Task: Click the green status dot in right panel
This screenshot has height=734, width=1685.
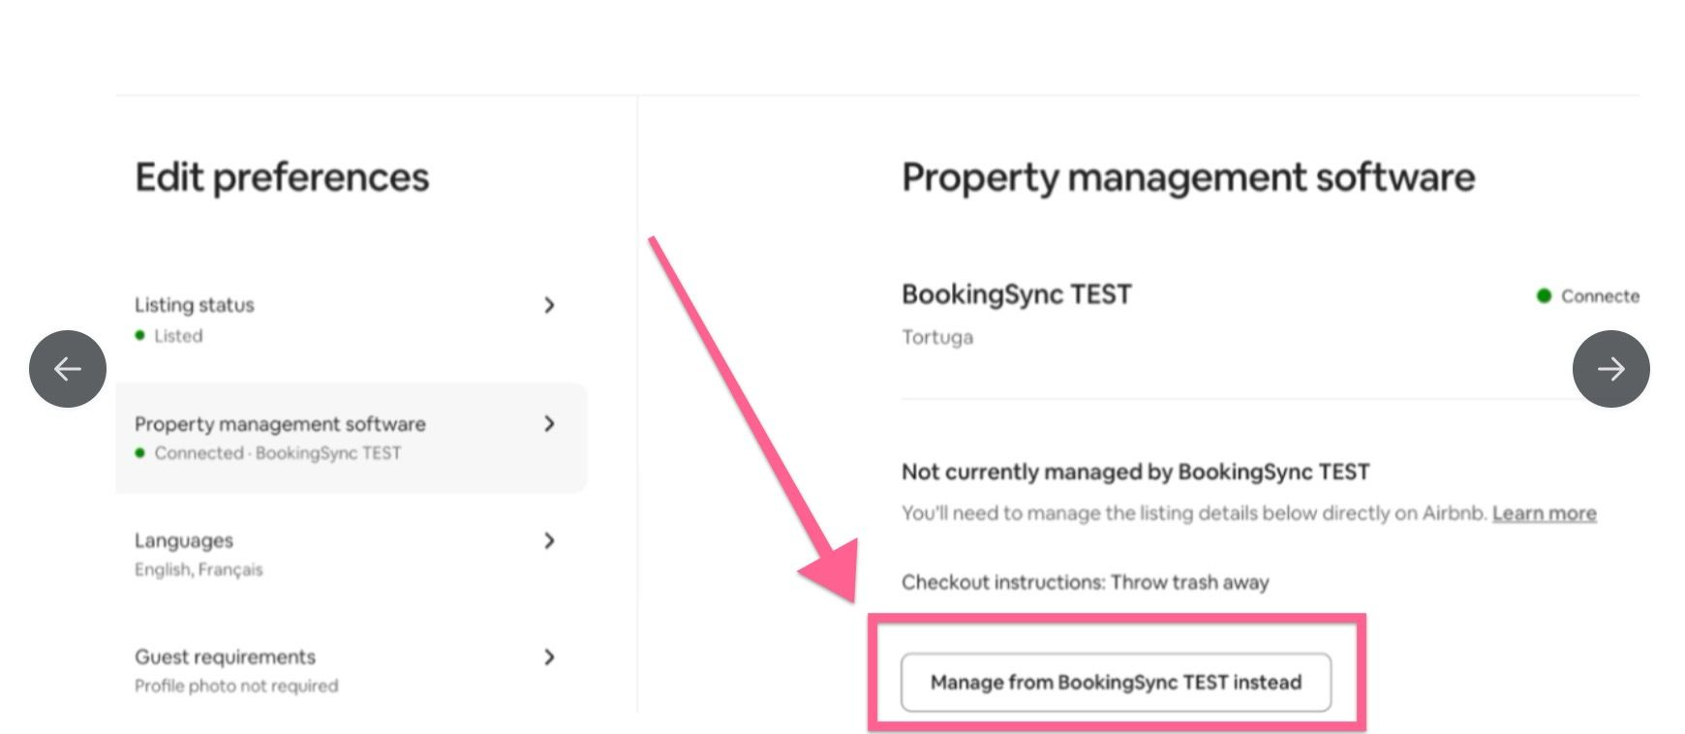Action: [x=1545, y=296]
